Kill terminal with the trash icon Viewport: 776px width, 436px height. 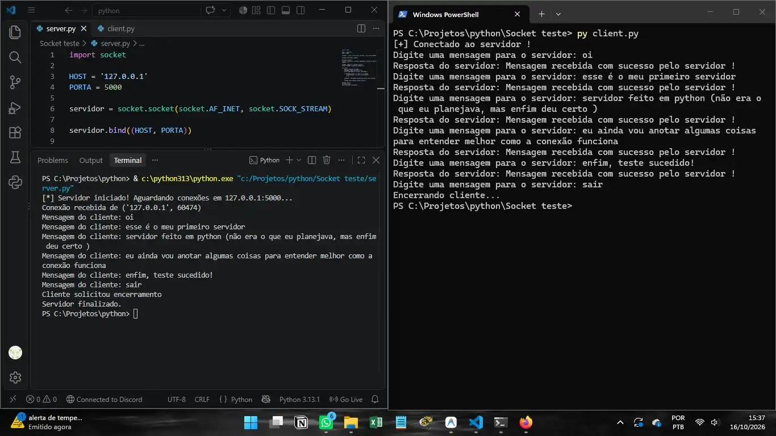327,160
